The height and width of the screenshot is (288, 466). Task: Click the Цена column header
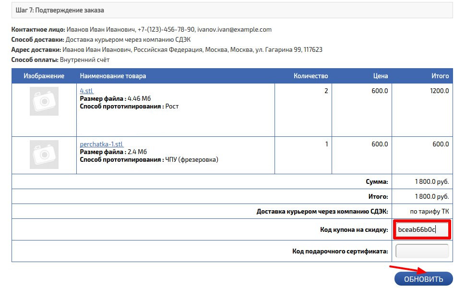pyautogui.click(x=381, y=76)
